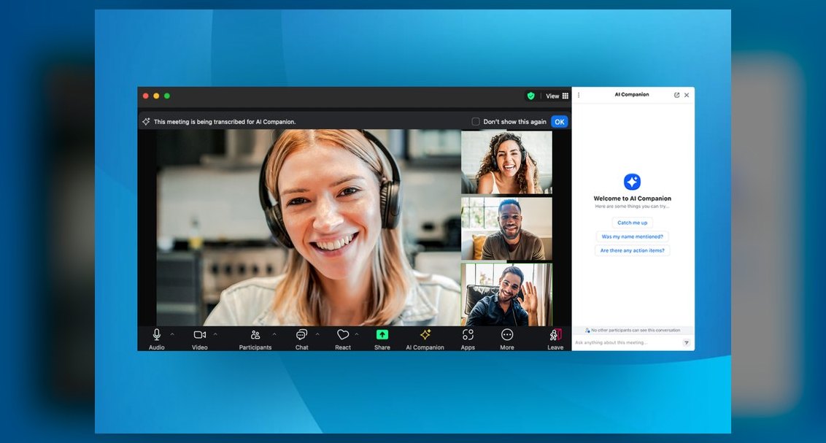Close the AI Companion panel
Viewport: 826px width, 443px height.
pos(687,96)
